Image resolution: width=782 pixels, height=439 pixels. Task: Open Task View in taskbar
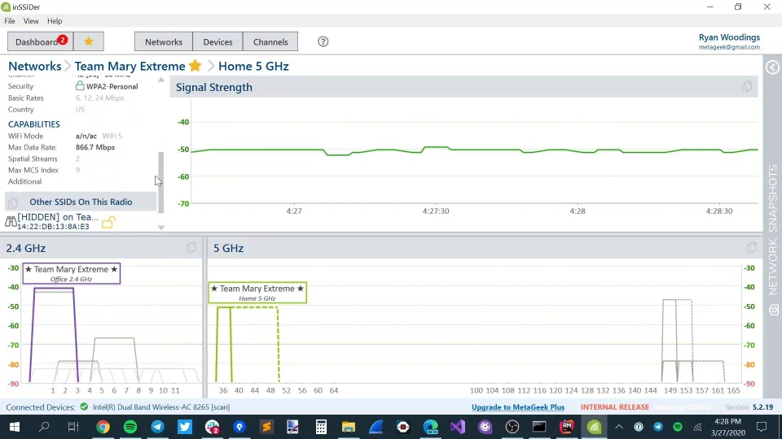(73, 427)
